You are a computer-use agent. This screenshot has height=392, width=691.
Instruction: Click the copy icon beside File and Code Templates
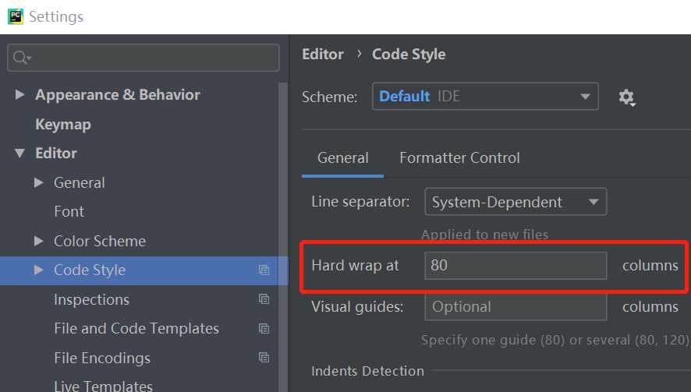[264, 329]
